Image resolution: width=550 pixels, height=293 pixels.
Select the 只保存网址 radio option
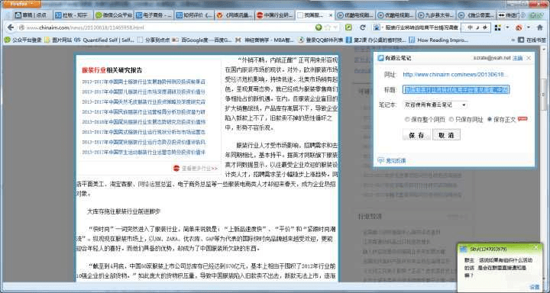tap(451, 120)
